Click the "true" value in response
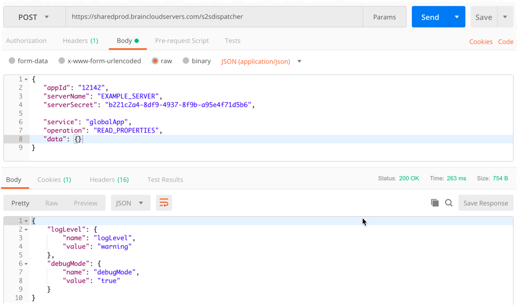The width and height of the screenshot is (518, 305). click(109, 281)
